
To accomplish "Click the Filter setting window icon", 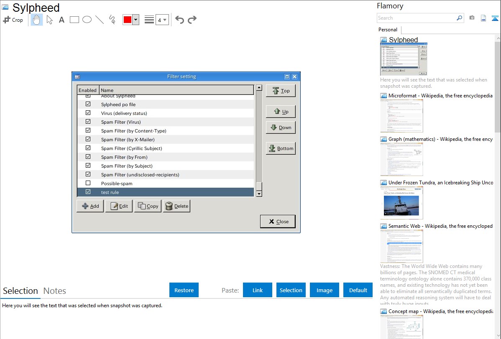I will tap(77, 76).
